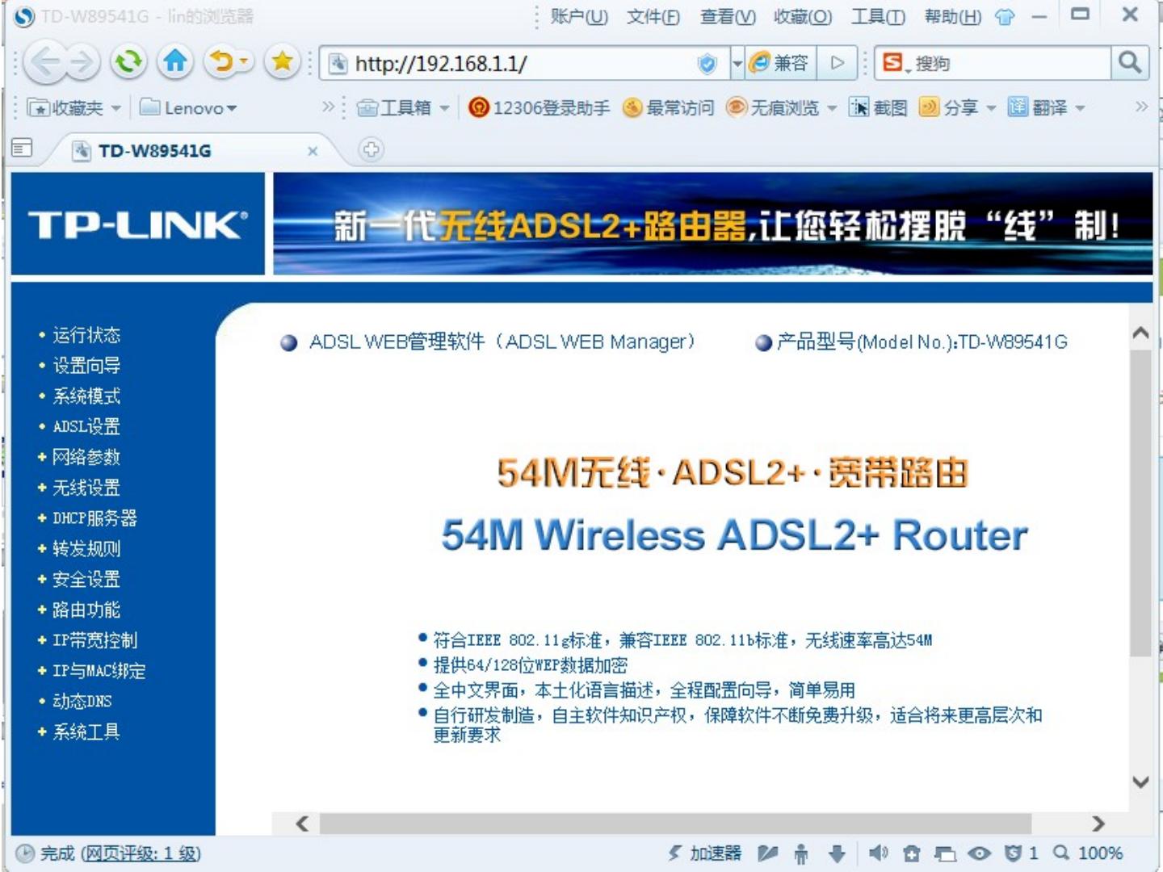Open the 系统模式 page
Viewport: 1163px width, 872px height.
86,396
